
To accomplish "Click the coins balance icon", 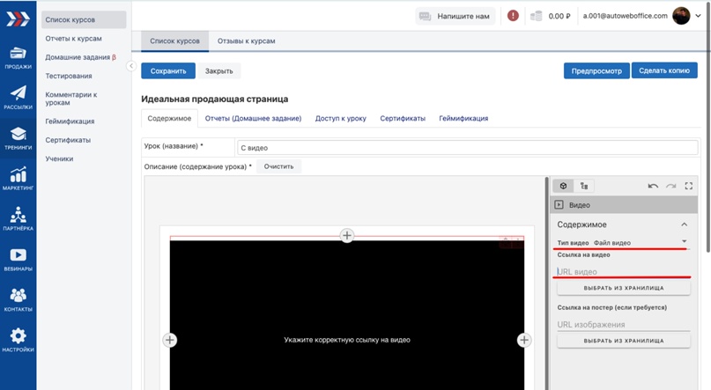I will (x=536, y=16).
